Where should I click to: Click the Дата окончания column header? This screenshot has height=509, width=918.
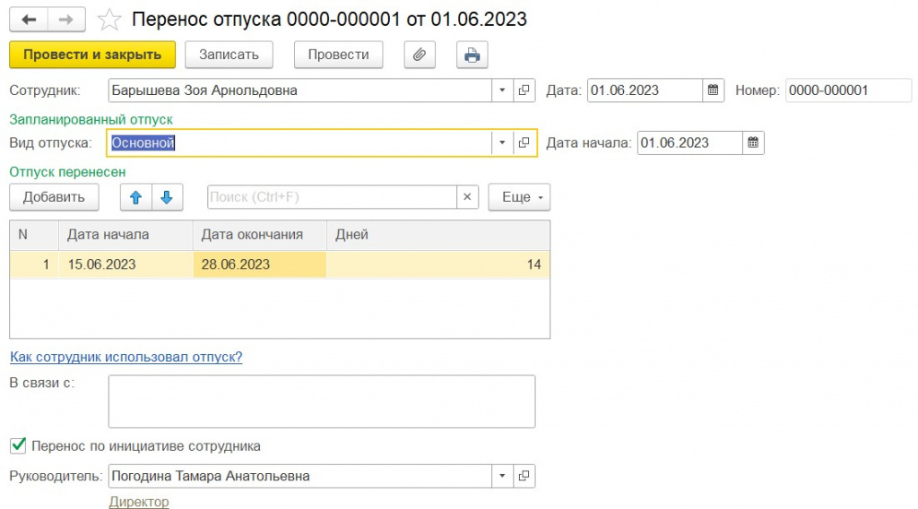click(x=259, y=235)
